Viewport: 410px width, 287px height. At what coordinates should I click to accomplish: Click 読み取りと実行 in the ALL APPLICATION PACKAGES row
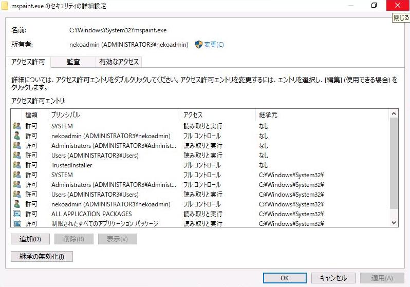click(x=203, y=214)
